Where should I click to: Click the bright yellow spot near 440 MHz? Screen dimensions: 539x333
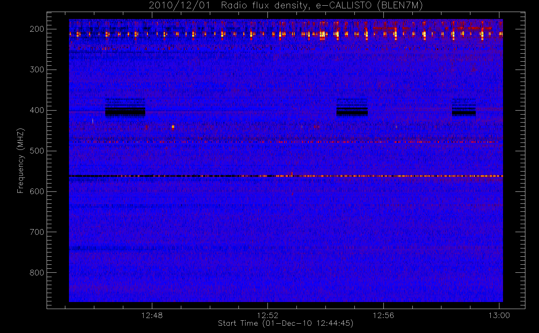tap(173, 127)
